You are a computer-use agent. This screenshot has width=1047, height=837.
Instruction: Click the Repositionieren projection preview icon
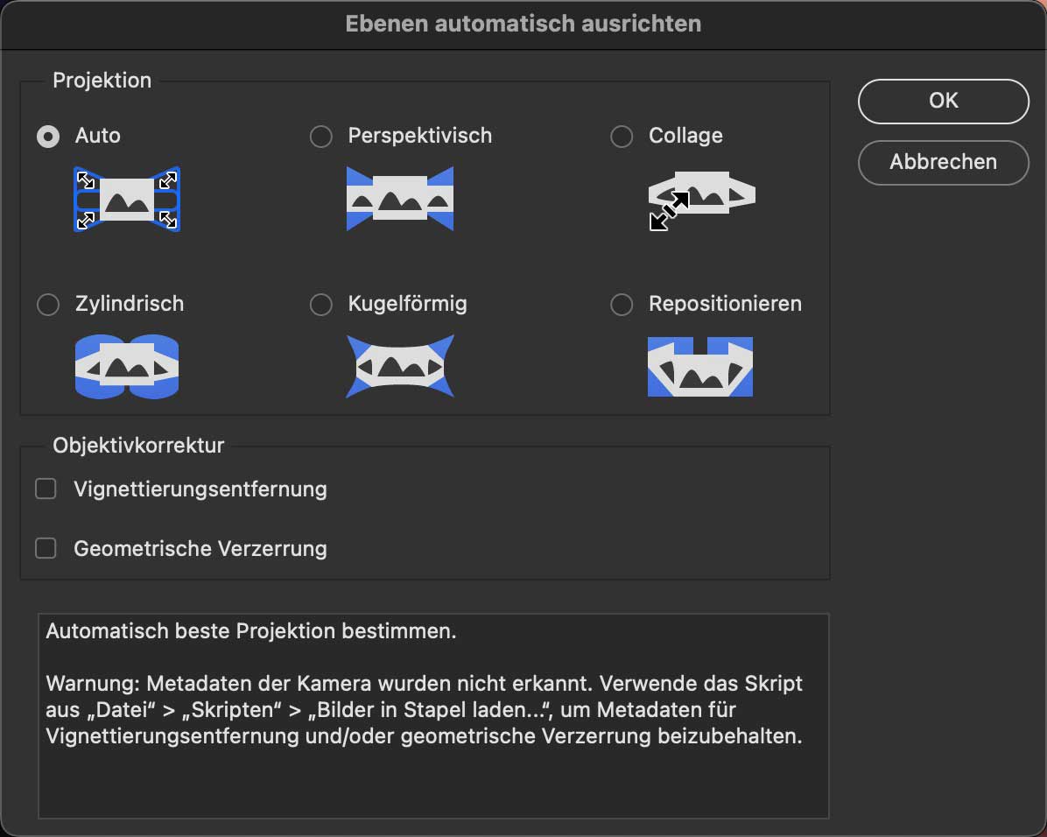[x=700, y=366]
